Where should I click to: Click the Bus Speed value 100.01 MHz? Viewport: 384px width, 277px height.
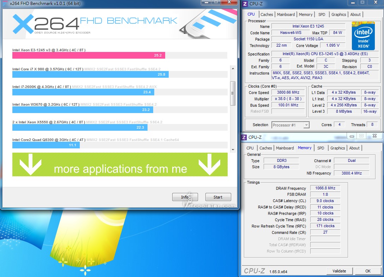[x=288, y=105]
